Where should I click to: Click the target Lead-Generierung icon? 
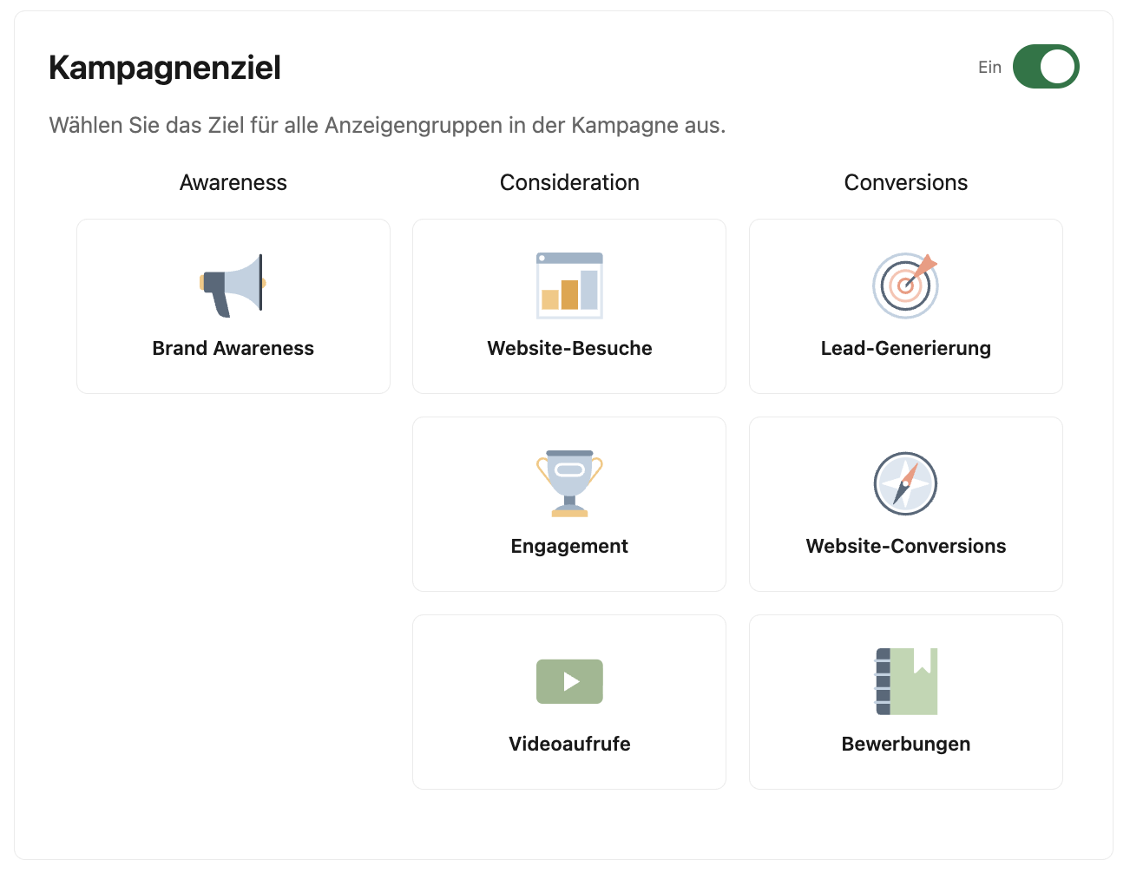coord(906,286)
